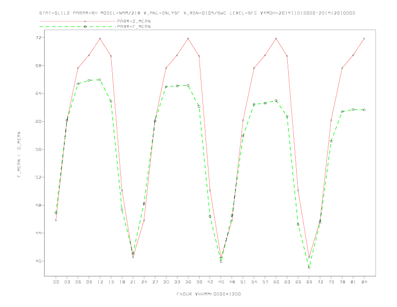Click the x-axis tick label 51
Viewport: 397px width, 307px height.
coord(243,282)
